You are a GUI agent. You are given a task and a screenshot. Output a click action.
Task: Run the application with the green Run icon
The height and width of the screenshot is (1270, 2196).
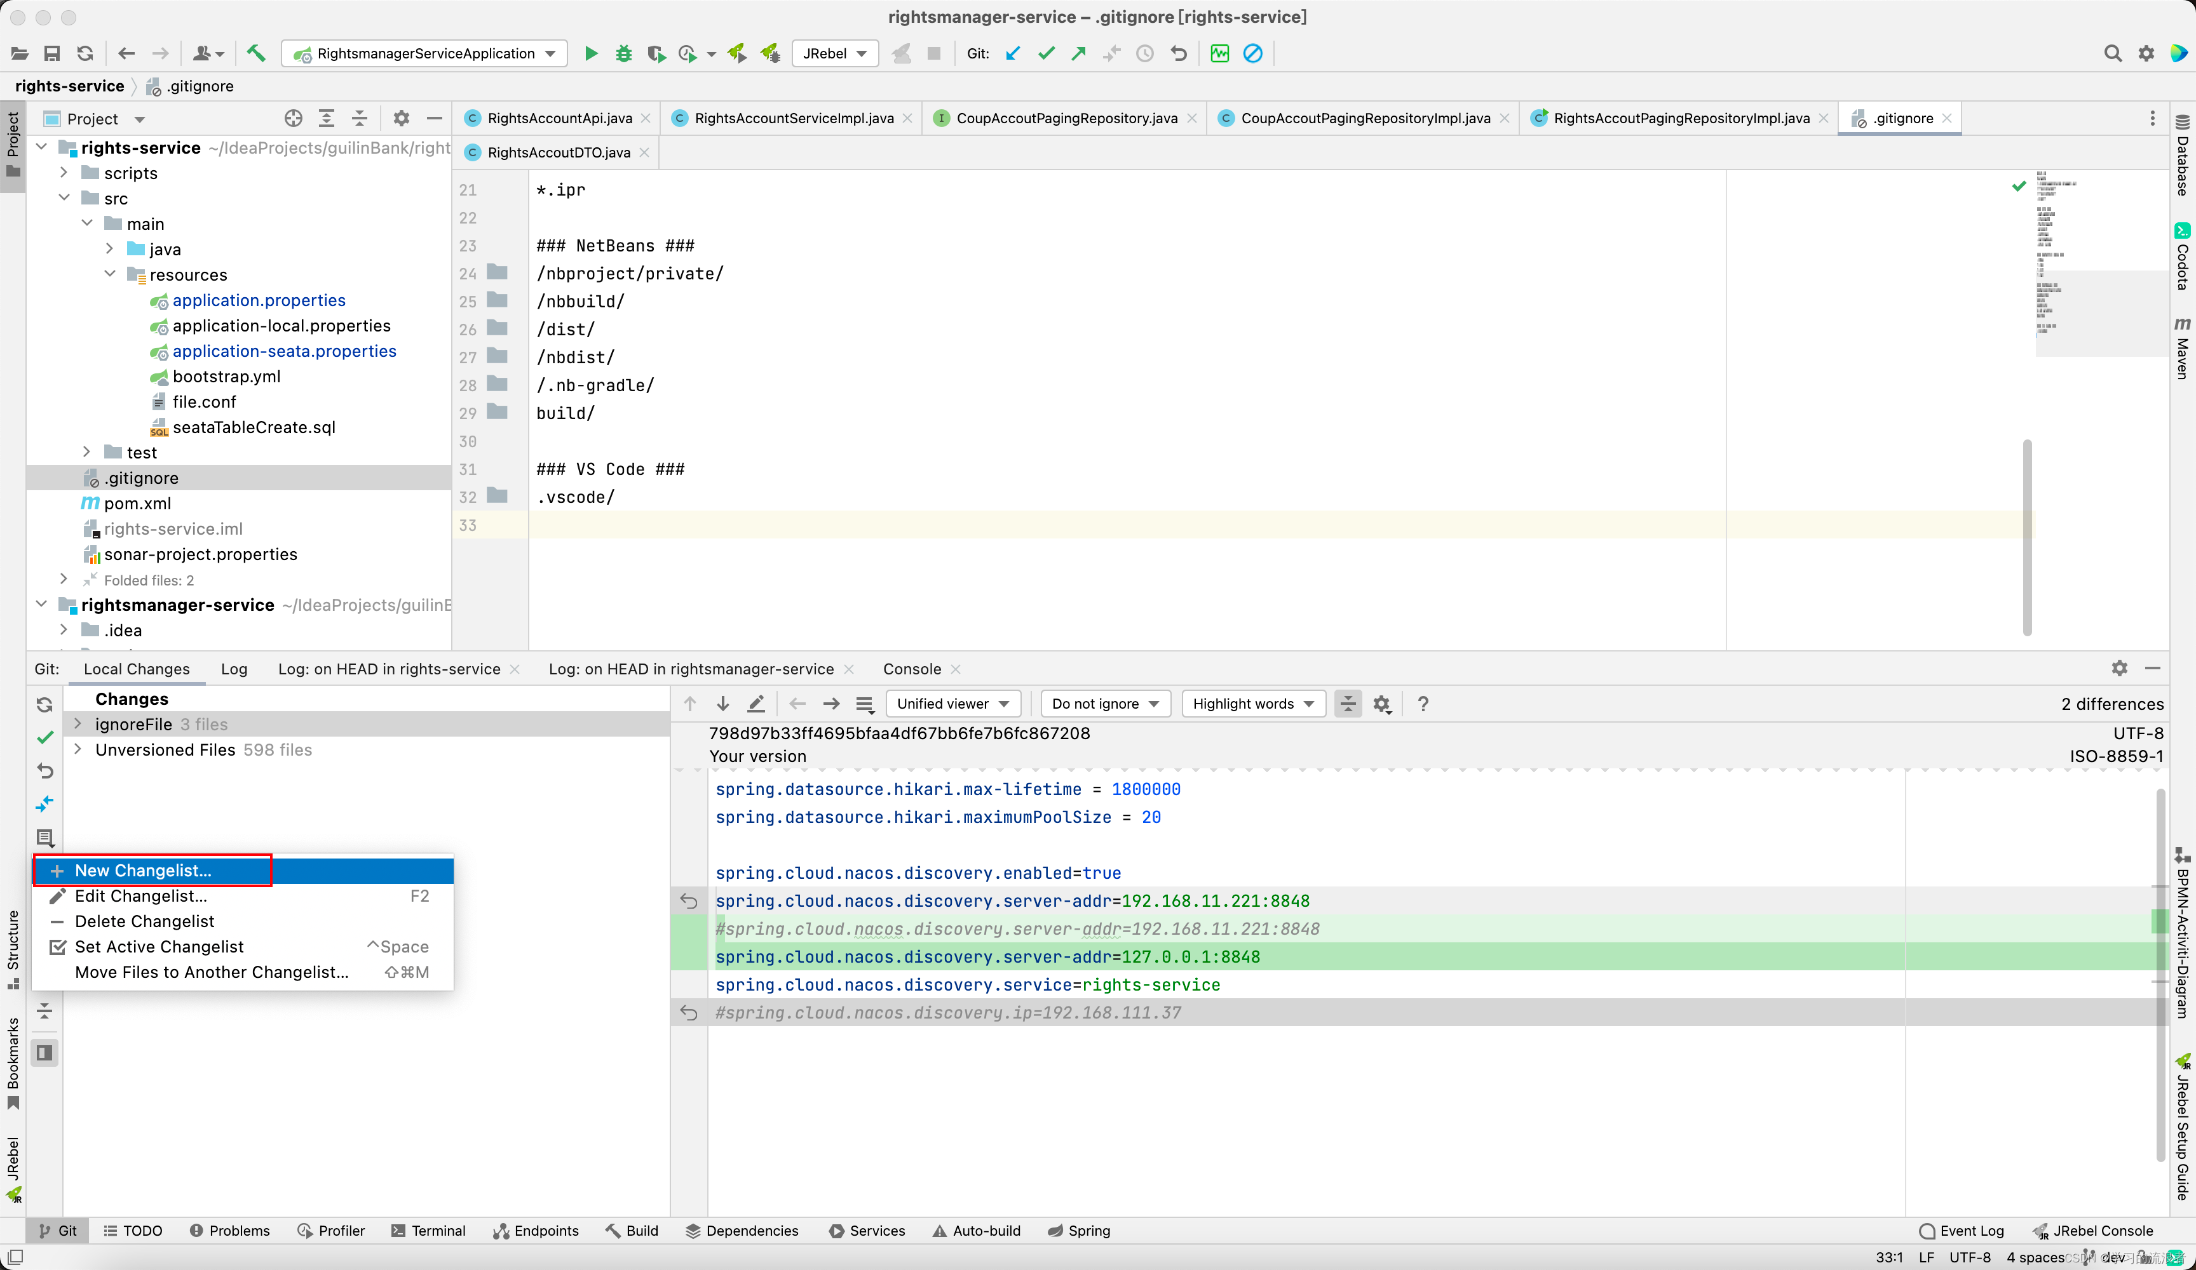tap(591, 53)
